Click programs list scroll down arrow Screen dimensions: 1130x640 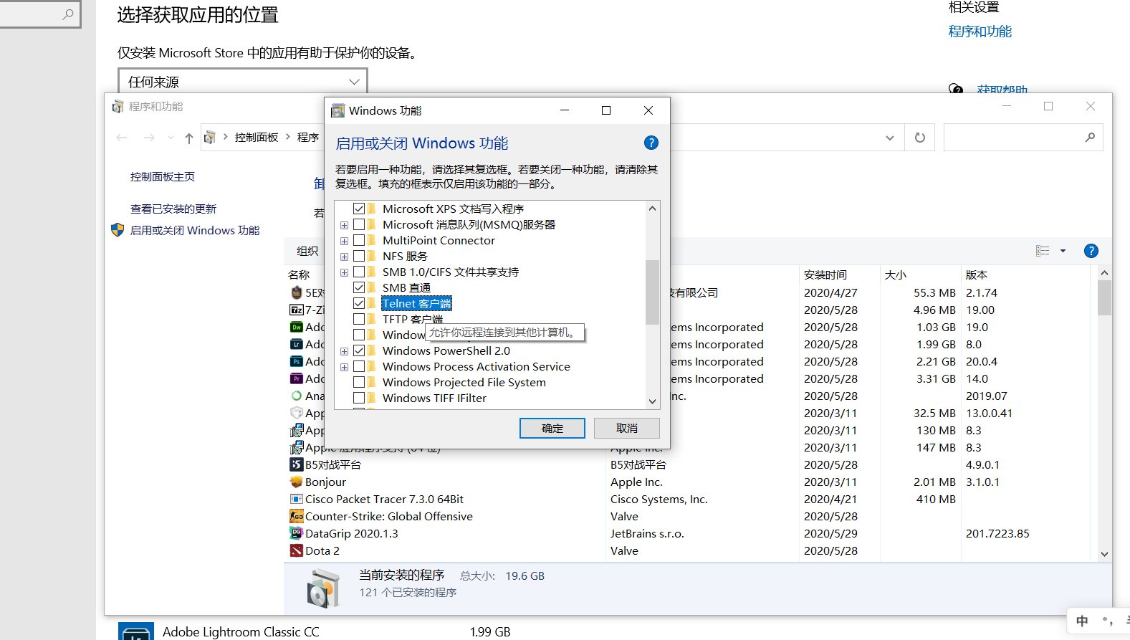tap(1104, 554)
